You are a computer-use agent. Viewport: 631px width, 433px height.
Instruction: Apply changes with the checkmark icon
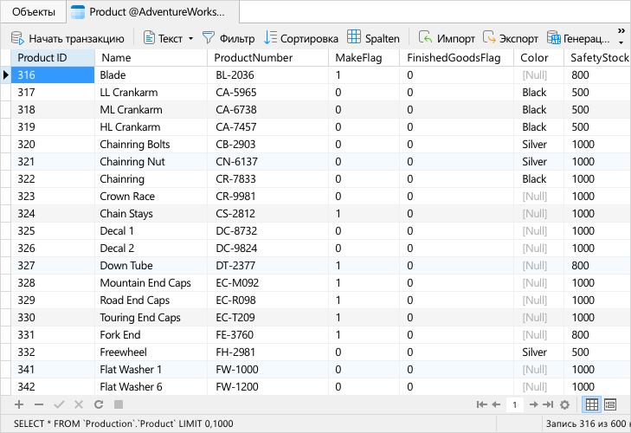coord(59,404)
